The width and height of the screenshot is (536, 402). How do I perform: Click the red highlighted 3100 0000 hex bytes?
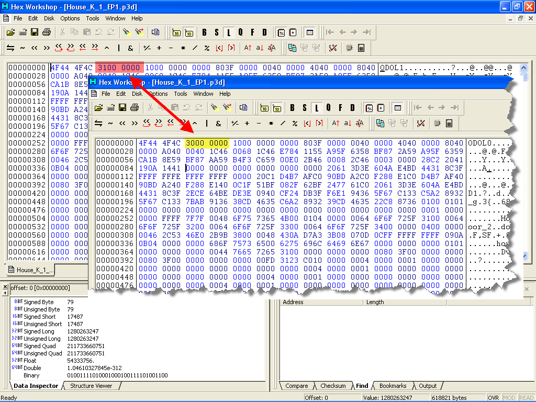point(119,68)
